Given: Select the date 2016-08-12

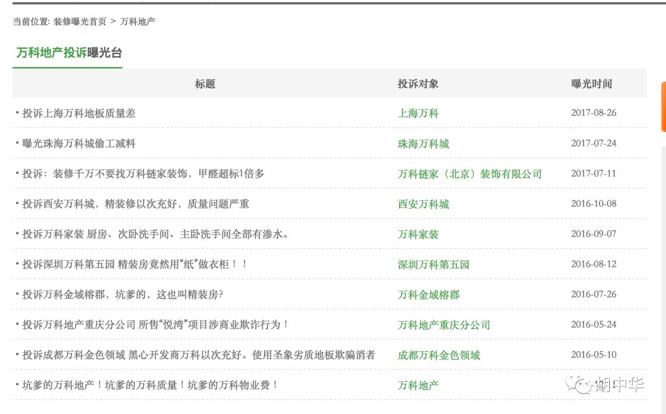Looking at the screenshot, I should click(x=593, y=264).
